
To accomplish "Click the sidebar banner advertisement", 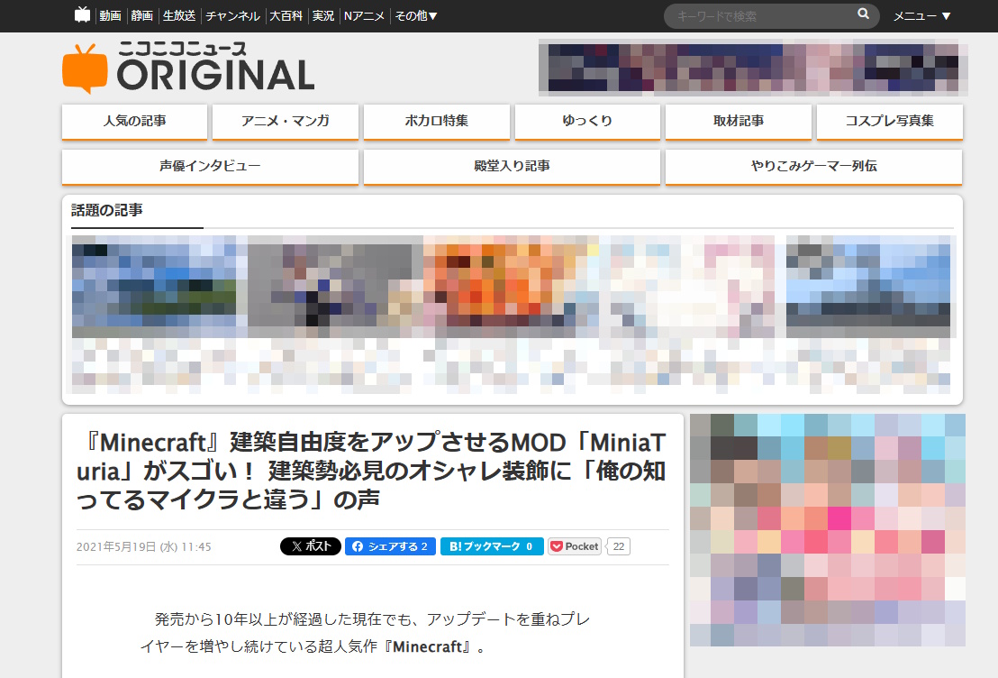I will 828,529.
